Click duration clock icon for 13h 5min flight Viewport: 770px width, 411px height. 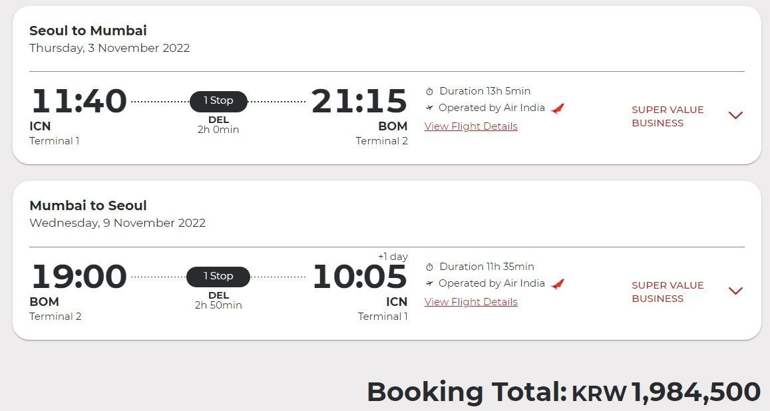click(429, 91)
